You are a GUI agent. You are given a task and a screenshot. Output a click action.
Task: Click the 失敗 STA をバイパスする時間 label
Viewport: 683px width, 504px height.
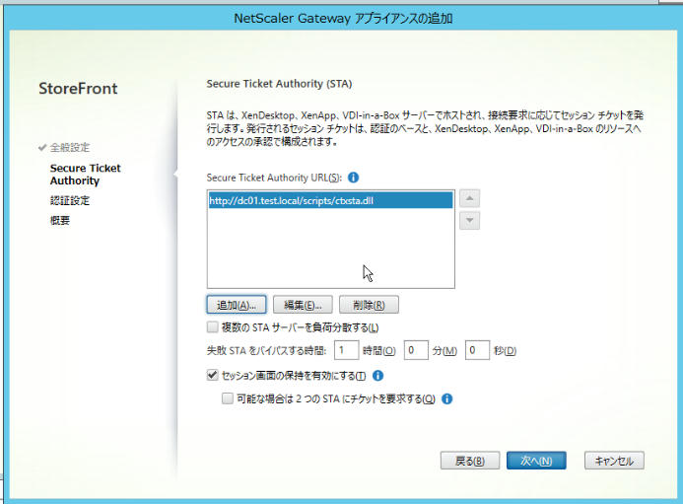266,350
